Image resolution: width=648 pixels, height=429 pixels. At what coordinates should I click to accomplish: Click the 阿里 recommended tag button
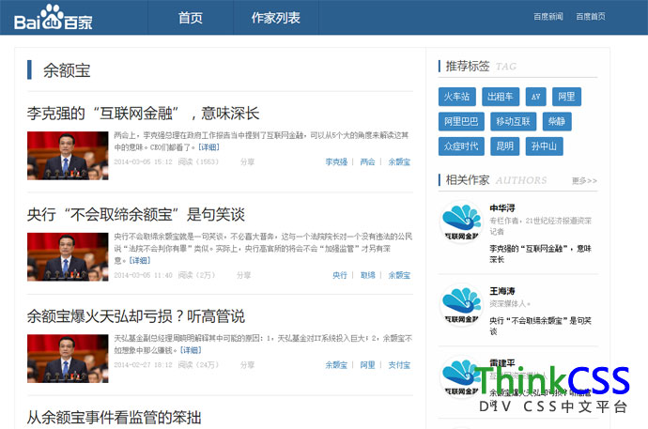566,97
